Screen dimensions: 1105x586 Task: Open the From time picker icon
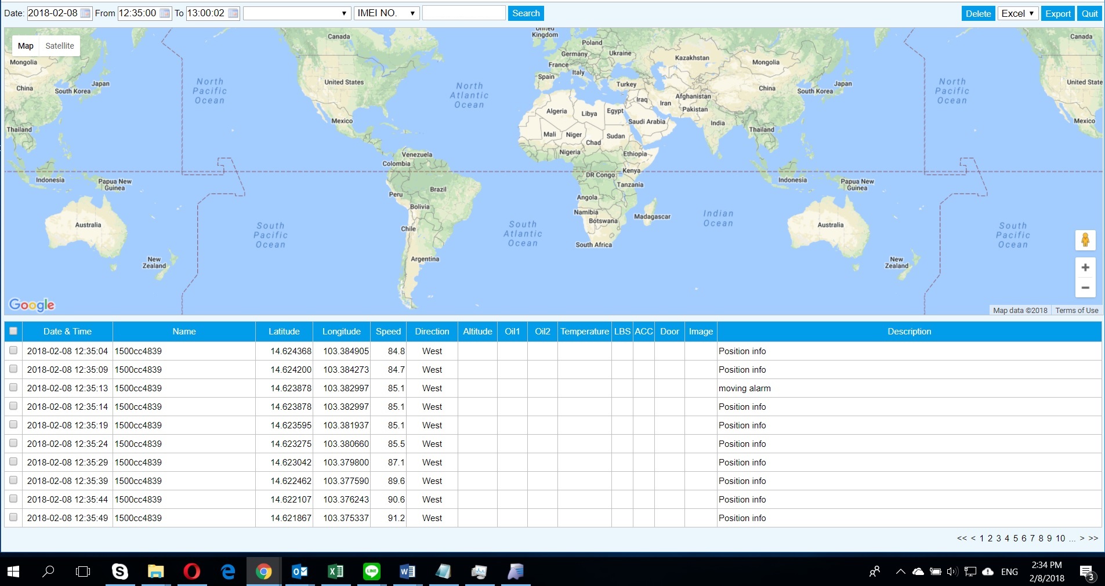165,13
